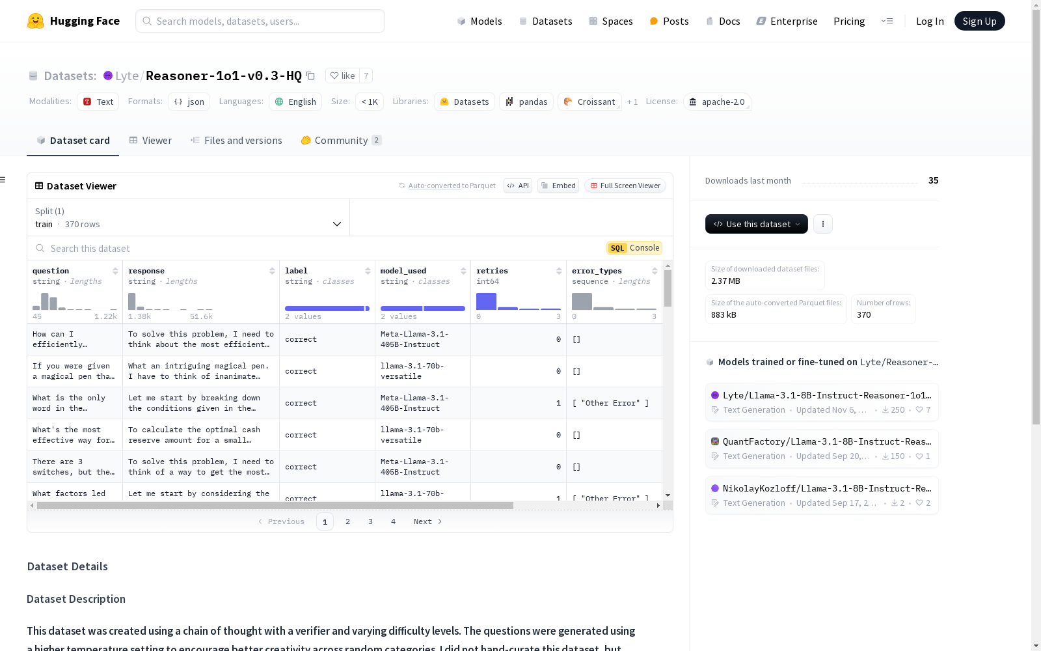Open the pandas library tag
The height and width of the screenshot is (651, 1041).
526,102
